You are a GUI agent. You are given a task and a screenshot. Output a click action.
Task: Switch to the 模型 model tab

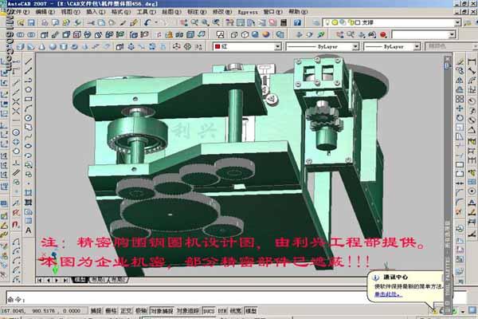(x=80, y=280)
